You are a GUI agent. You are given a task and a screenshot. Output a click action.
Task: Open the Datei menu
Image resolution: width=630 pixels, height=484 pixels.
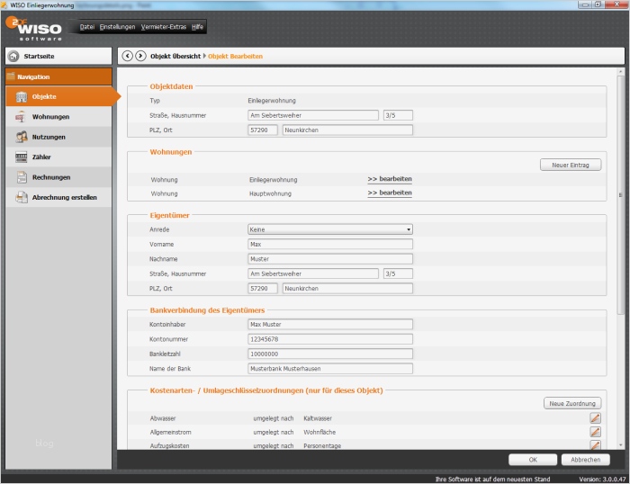click(x=87, y=27)
